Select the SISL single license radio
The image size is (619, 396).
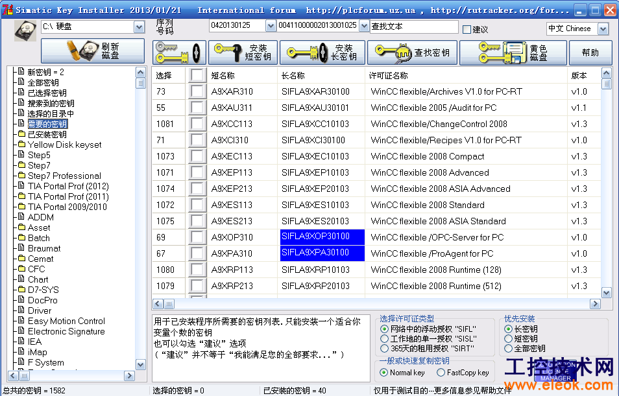tap(384, 338)
